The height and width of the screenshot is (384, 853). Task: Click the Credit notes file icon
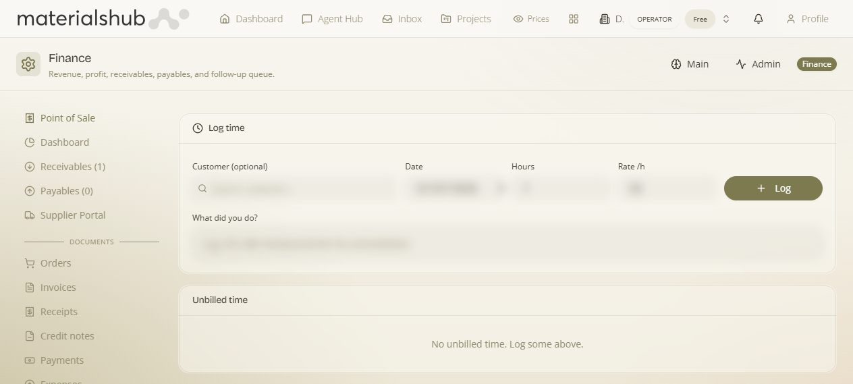click(30, 336)
